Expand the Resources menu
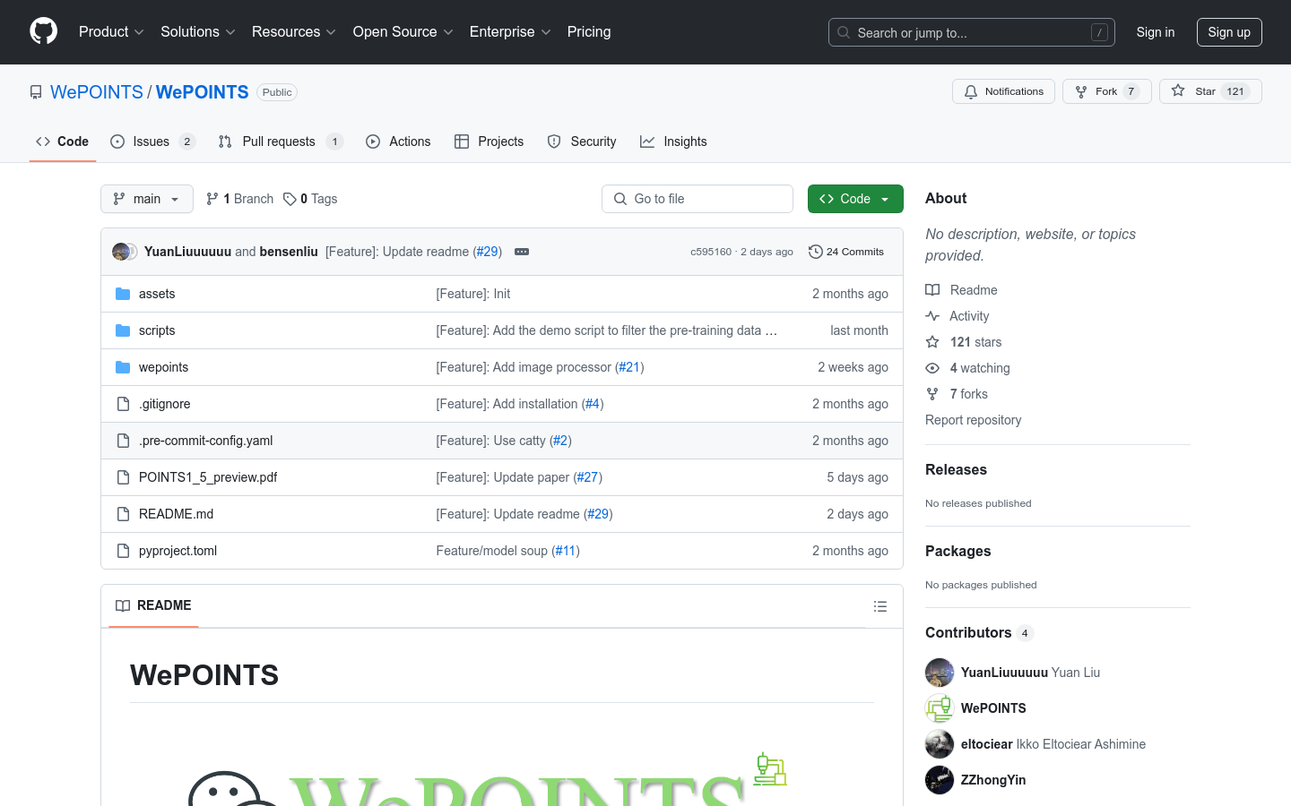 (293, 31)
